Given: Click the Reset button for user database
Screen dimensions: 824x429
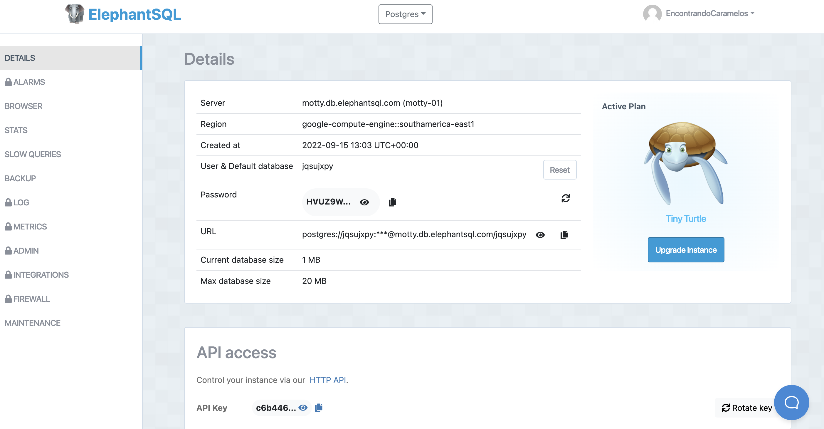Looking at the screenshot, I should [559, 170].
